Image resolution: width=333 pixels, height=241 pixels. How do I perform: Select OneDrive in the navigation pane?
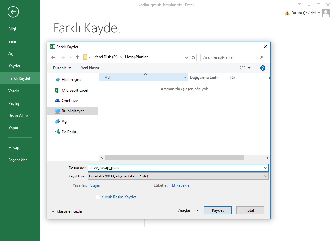pos(70,101)
